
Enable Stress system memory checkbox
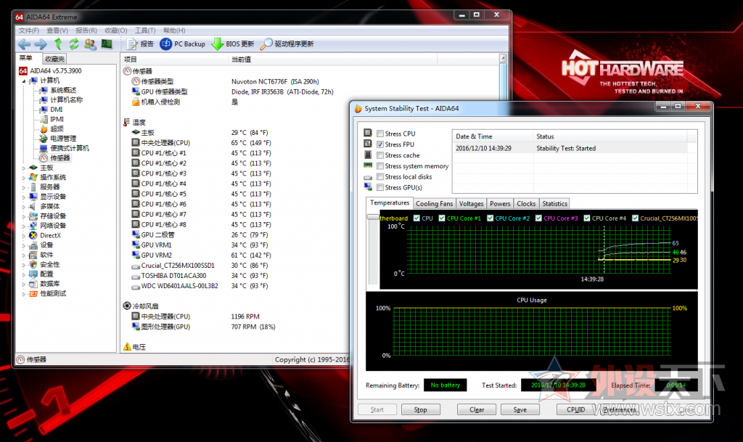[380, 166]
